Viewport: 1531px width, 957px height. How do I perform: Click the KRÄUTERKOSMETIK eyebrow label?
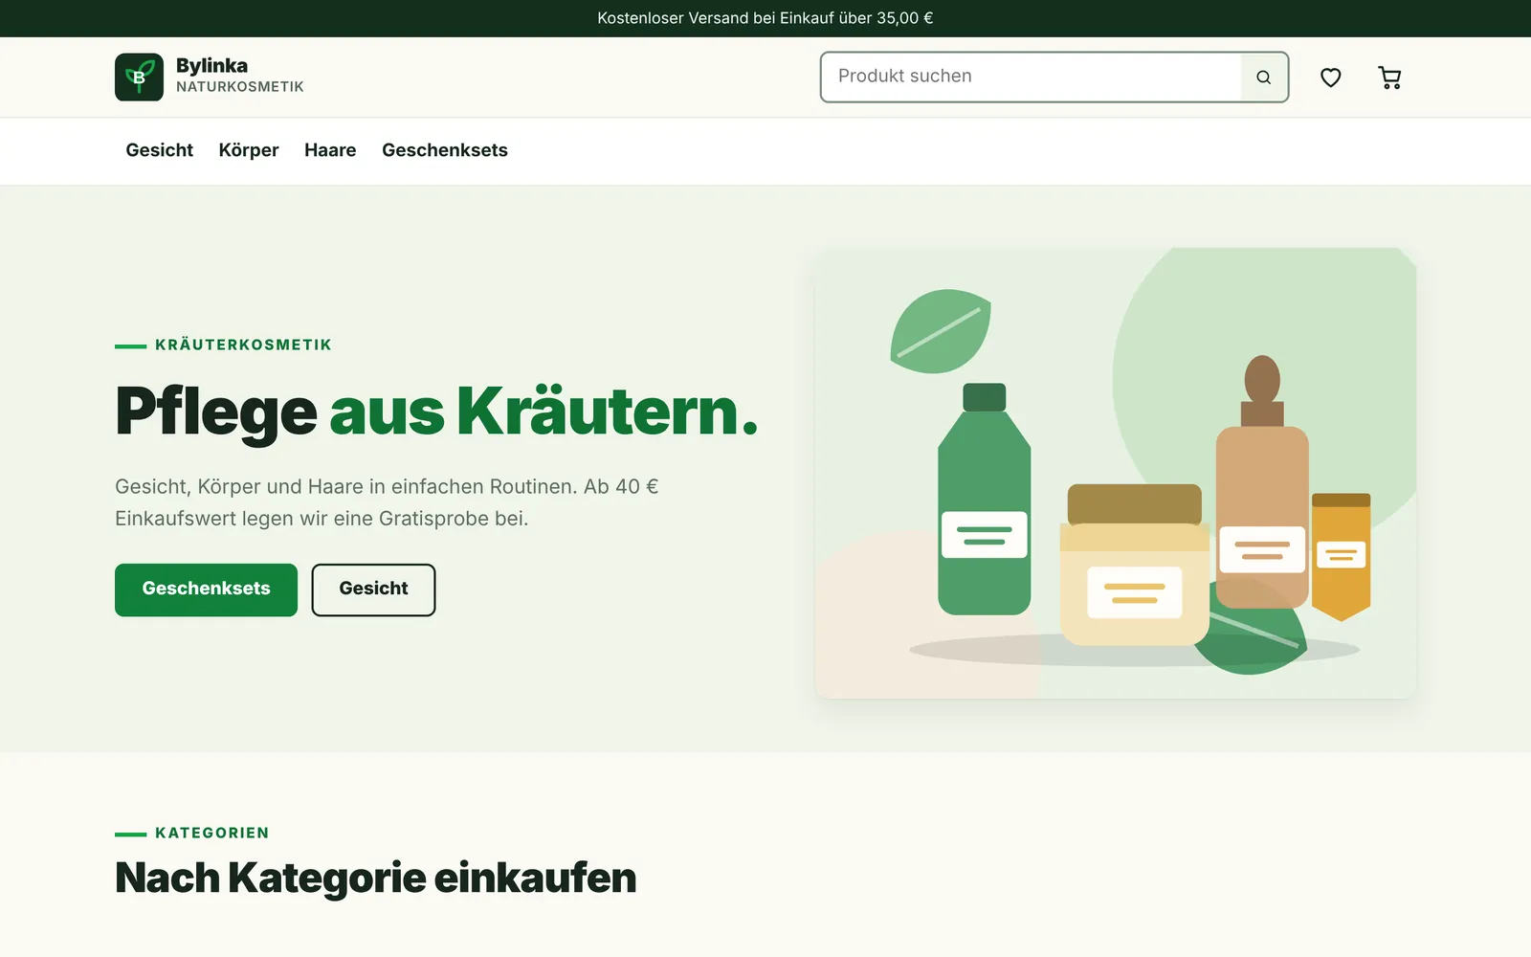[x=243, y=345]
